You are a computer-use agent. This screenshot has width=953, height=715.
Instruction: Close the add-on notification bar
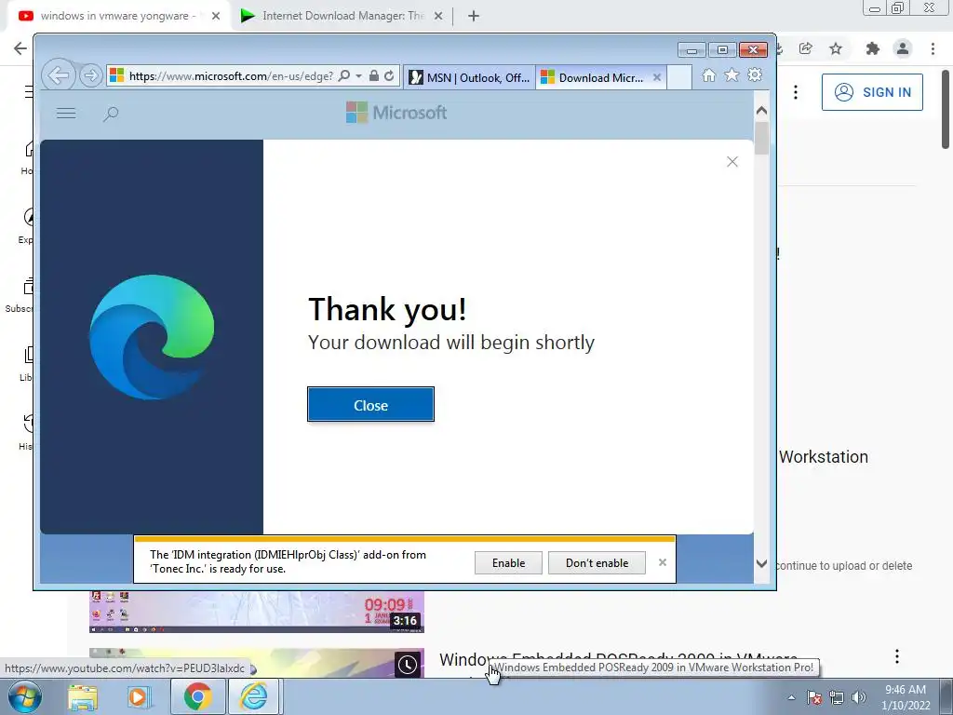(663, 562)
